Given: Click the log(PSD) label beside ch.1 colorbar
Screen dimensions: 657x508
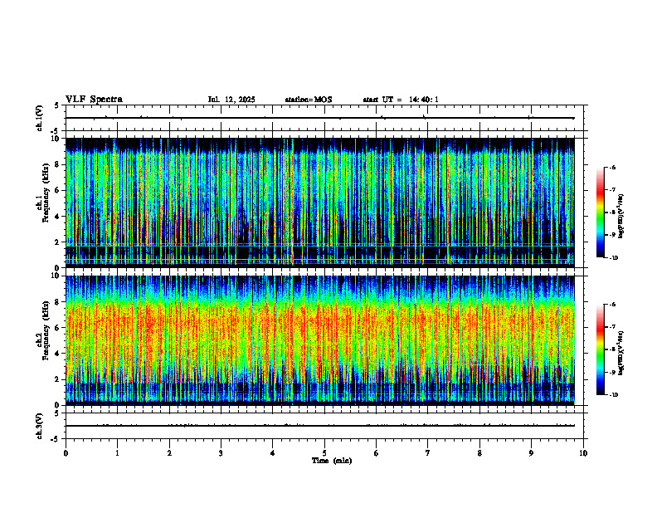Looking at the screenshot, I should coord(621,217).
